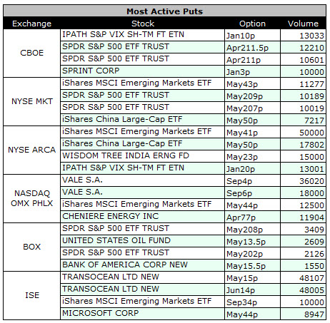Select the BOX exchange cell
The height and width of the screenshot is (323, 330).
31,247
